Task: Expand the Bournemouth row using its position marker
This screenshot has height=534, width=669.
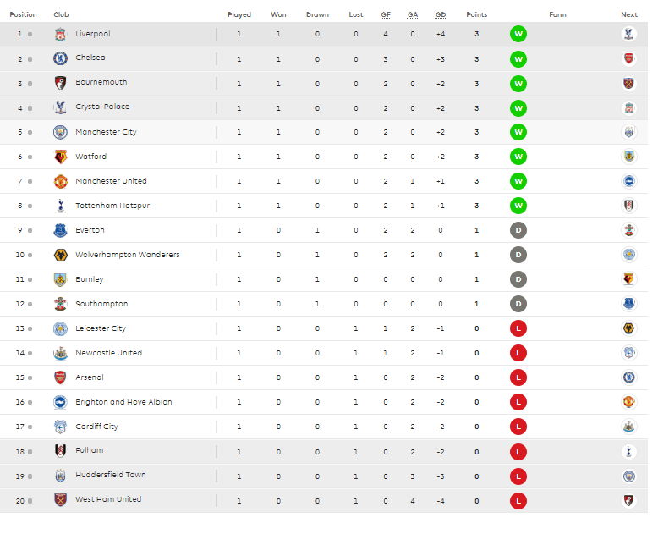Action: (x=30, y=84)
